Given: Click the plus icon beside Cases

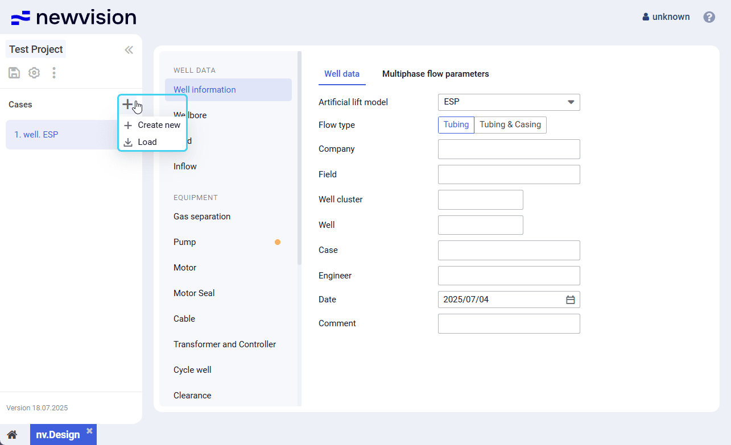Looking at the screenshot, I should pyautogui.click(x=127, y=105).
